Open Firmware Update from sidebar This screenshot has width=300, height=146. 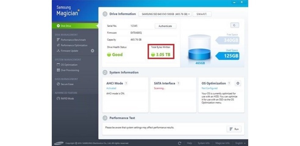click(x=68, y=51)
